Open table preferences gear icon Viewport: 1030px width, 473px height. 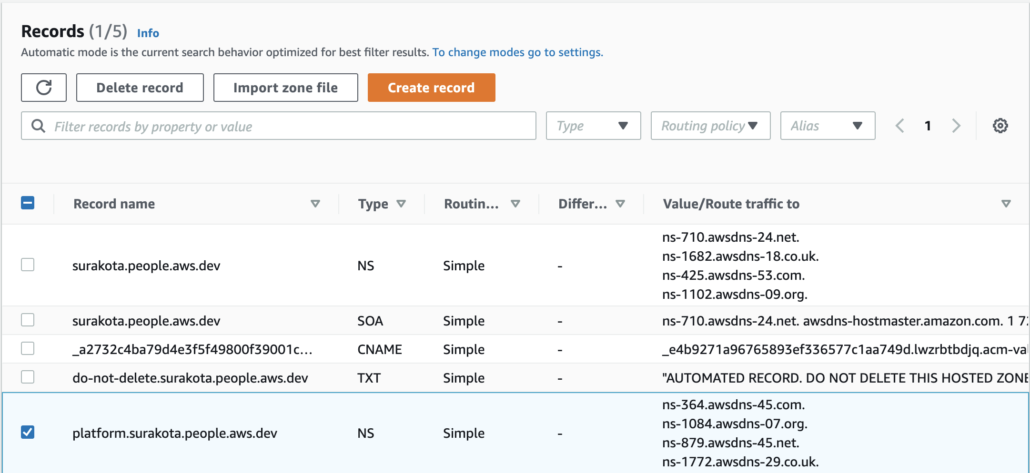pyautogui.click(x=1000, y=126)
